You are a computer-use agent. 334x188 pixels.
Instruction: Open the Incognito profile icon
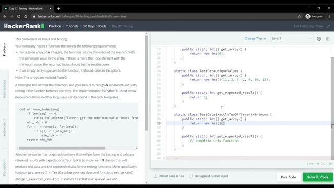click(308, 16)
